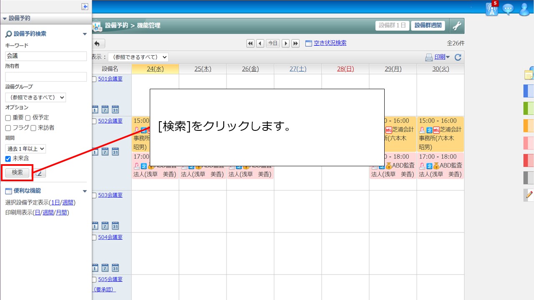Screen dimensions: 534x300
Task: Open the chat speech bubble icon
Action: coord(508,9)
